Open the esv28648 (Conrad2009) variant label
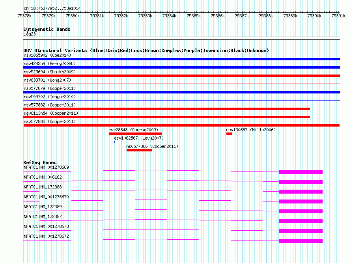The height and width of the screenshot is (263, 351). [133, 130]
